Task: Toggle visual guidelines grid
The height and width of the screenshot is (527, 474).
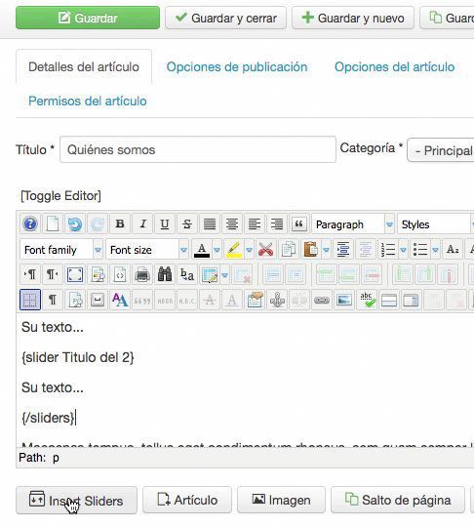Action: [30, 301]
